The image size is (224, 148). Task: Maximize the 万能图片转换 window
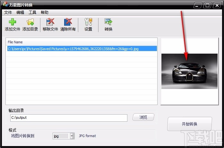click(207, 5)
